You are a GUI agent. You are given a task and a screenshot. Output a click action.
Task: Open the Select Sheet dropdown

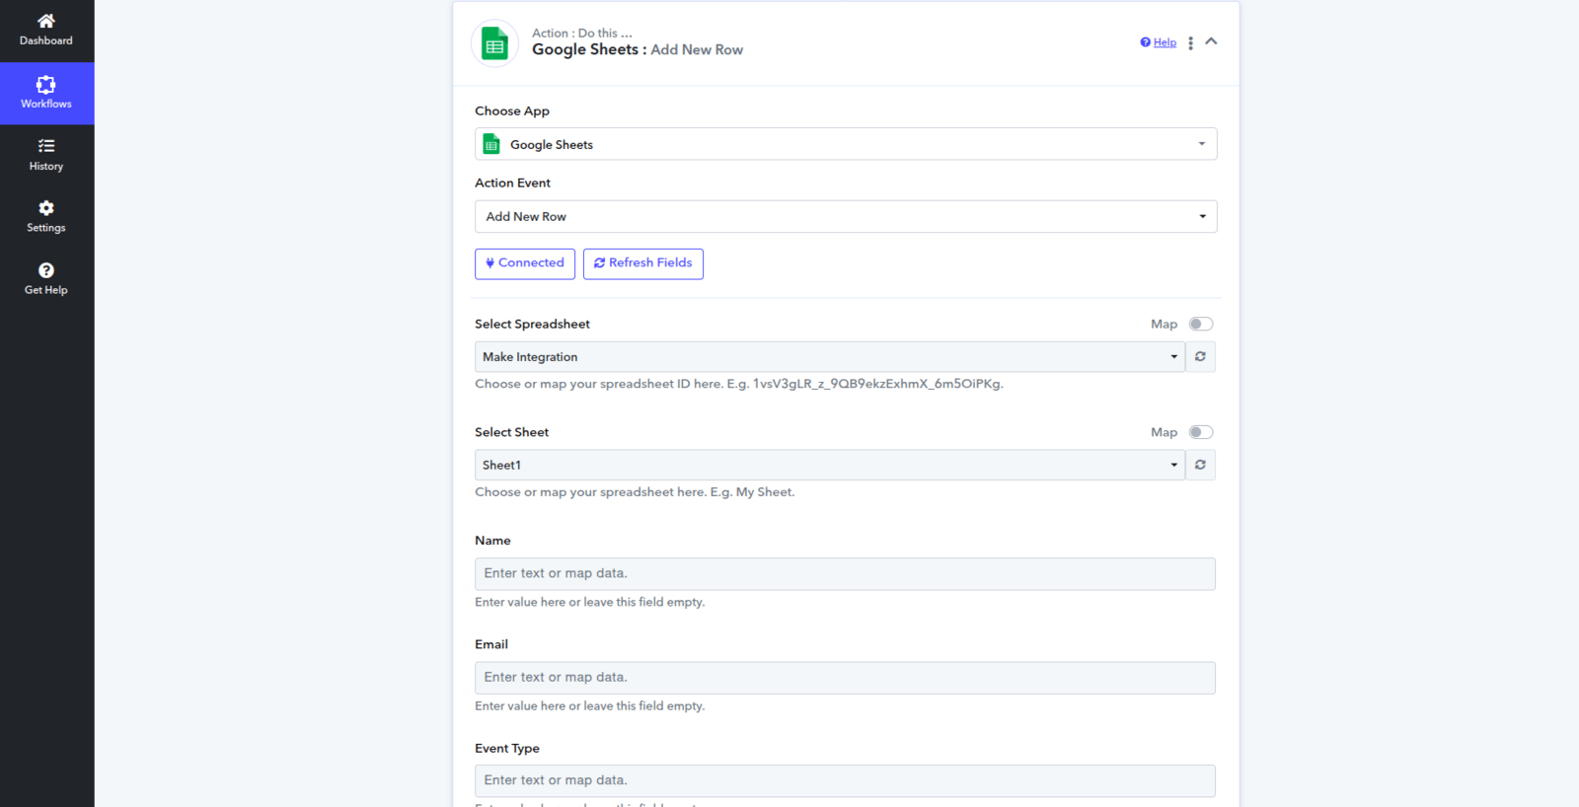click(x=830, y=465)
